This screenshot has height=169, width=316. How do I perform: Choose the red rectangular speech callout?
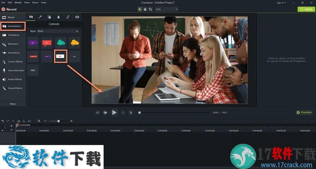pyautogui.click(x=47, y=42)
